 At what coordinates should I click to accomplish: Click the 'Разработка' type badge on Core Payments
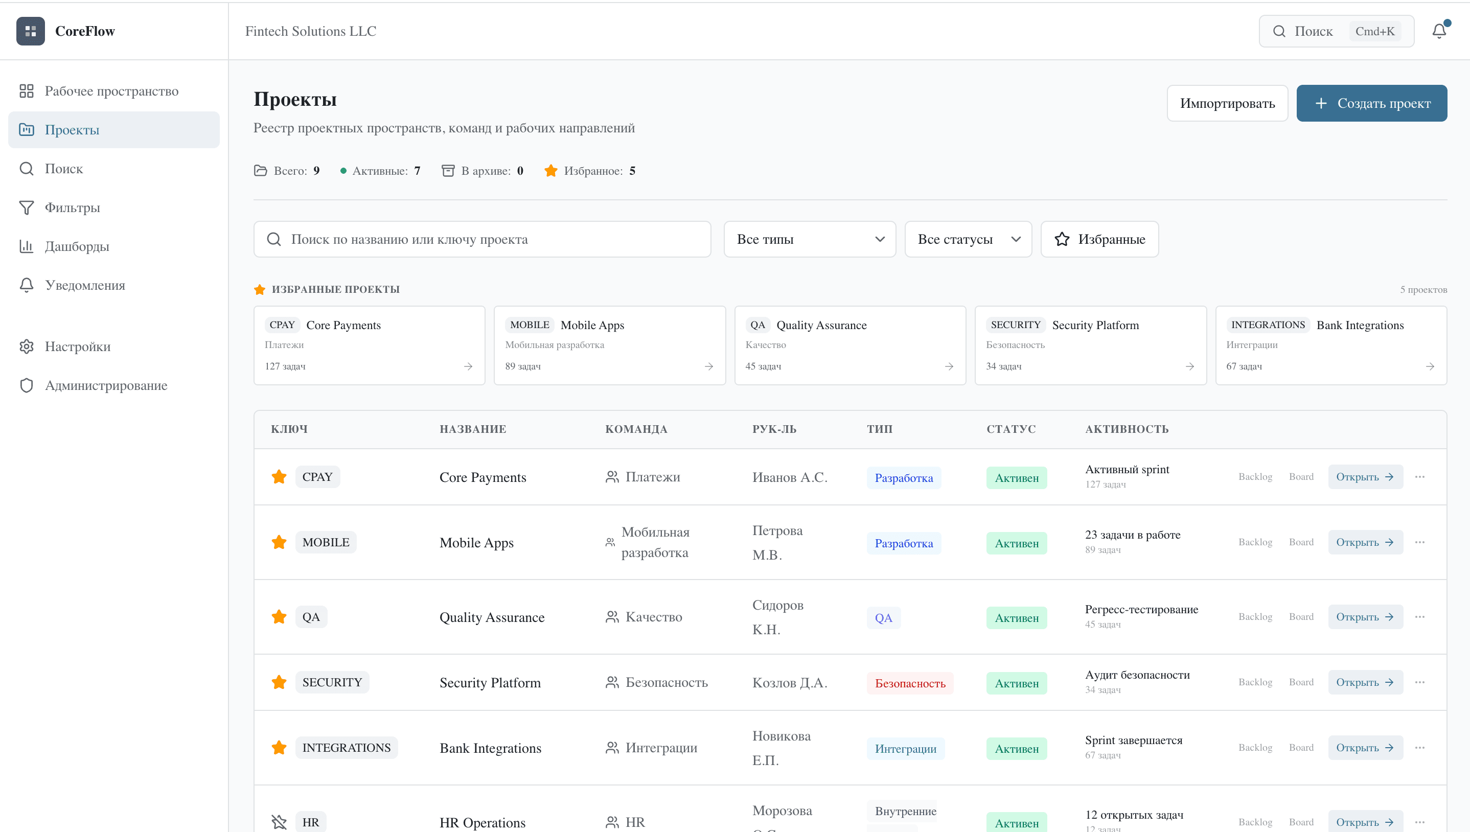coord(903,477)
